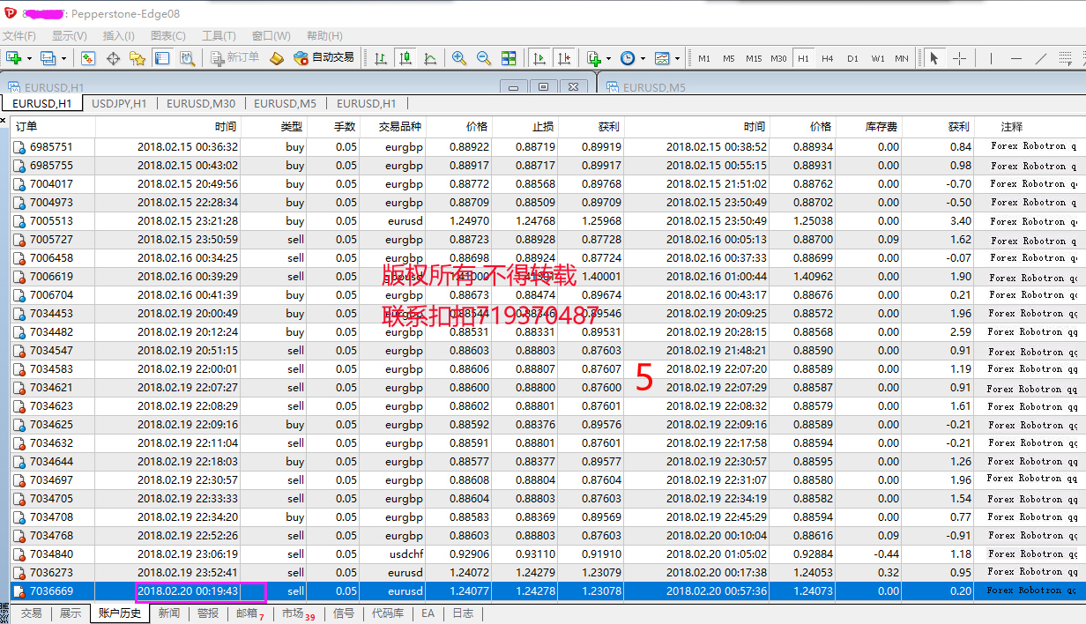Select the D1 timeframe
The width and height of the screenshot is (1086, 624).
coord(852,58)
